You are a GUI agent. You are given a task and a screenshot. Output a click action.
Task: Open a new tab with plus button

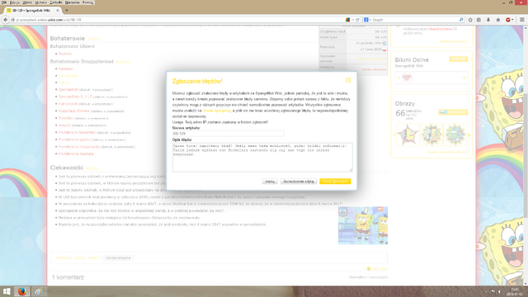[66, 11]
